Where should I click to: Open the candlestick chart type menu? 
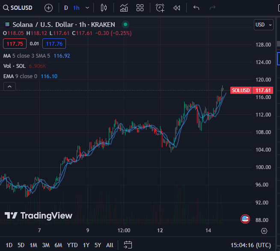pyautogui.click(x=104, y=8)
